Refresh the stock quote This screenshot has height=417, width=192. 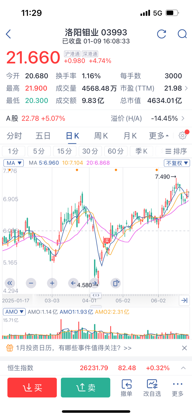[161, 34]
